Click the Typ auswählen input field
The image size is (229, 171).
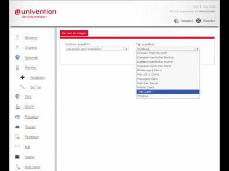pos(166,49)
